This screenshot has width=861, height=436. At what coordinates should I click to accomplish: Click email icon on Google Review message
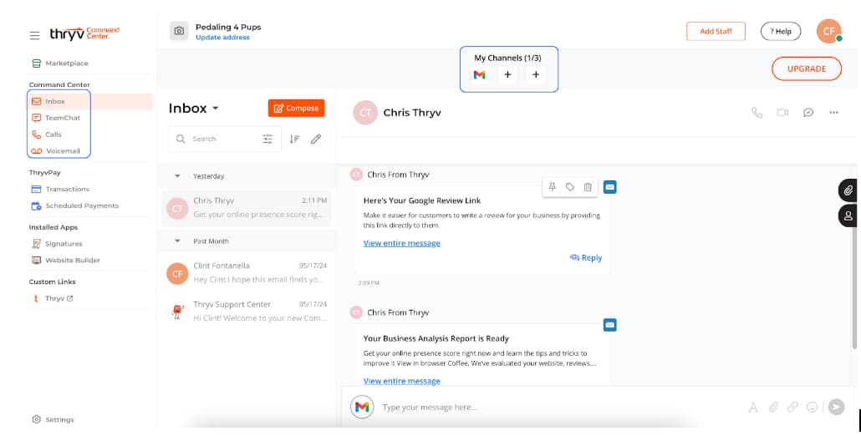[609, 187]
